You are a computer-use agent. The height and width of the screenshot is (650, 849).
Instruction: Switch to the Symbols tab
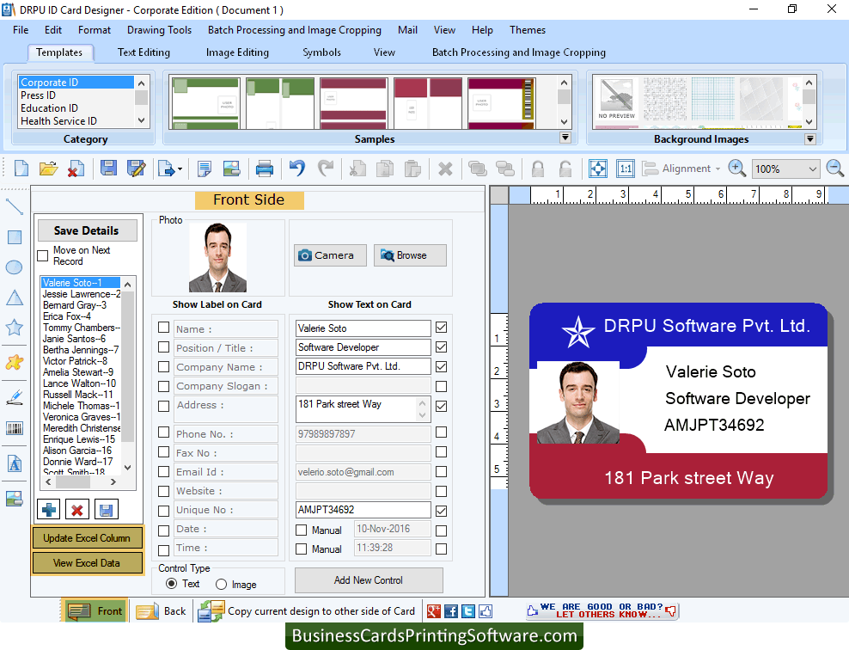point(321,52)
